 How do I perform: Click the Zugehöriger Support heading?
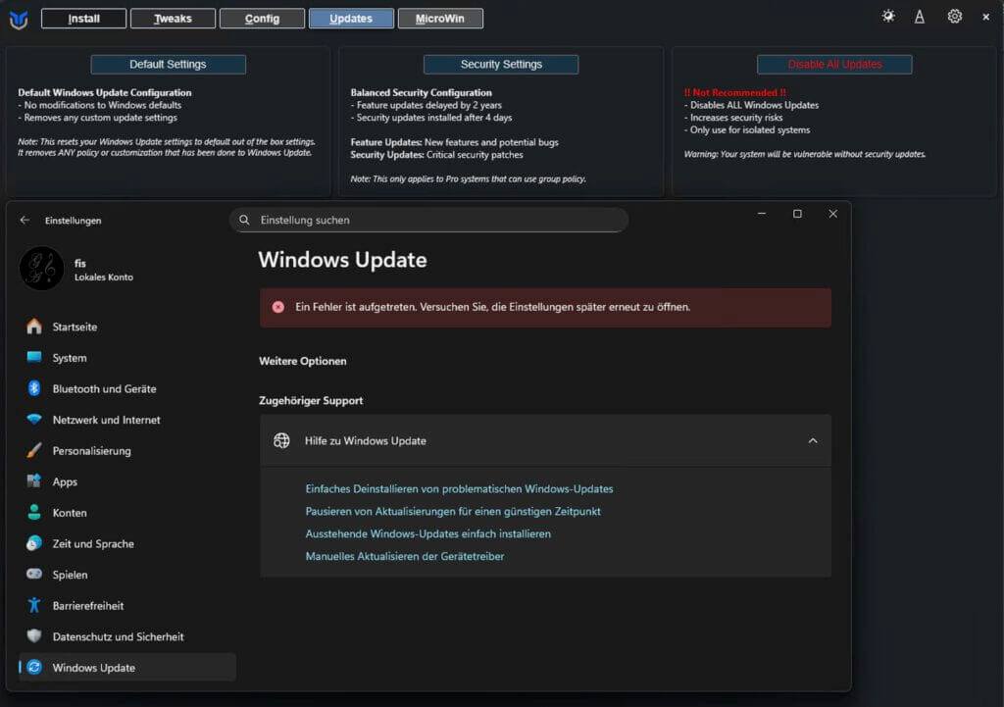point(311,400)
